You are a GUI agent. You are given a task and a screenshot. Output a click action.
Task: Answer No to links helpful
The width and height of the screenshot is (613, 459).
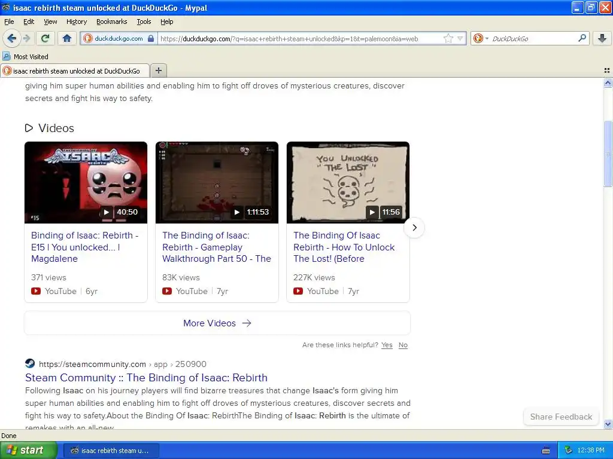403,345
